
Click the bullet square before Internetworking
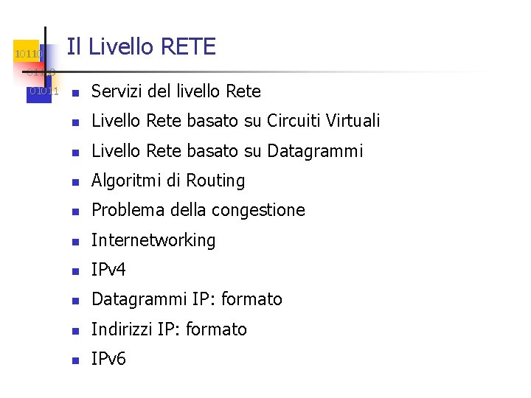tap(75, 242)
